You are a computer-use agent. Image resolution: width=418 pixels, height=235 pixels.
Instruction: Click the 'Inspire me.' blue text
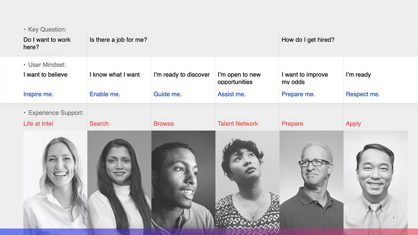[38, 94]
